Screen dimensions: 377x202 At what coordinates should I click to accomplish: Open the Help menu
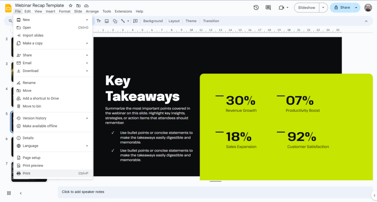tap(139, 11)
